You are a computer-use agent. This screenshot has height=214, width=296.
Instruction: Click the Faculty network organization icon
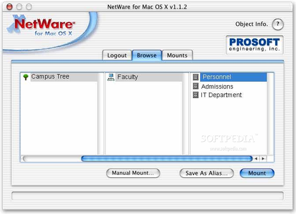pyautogui.click(x=111, y=77)
